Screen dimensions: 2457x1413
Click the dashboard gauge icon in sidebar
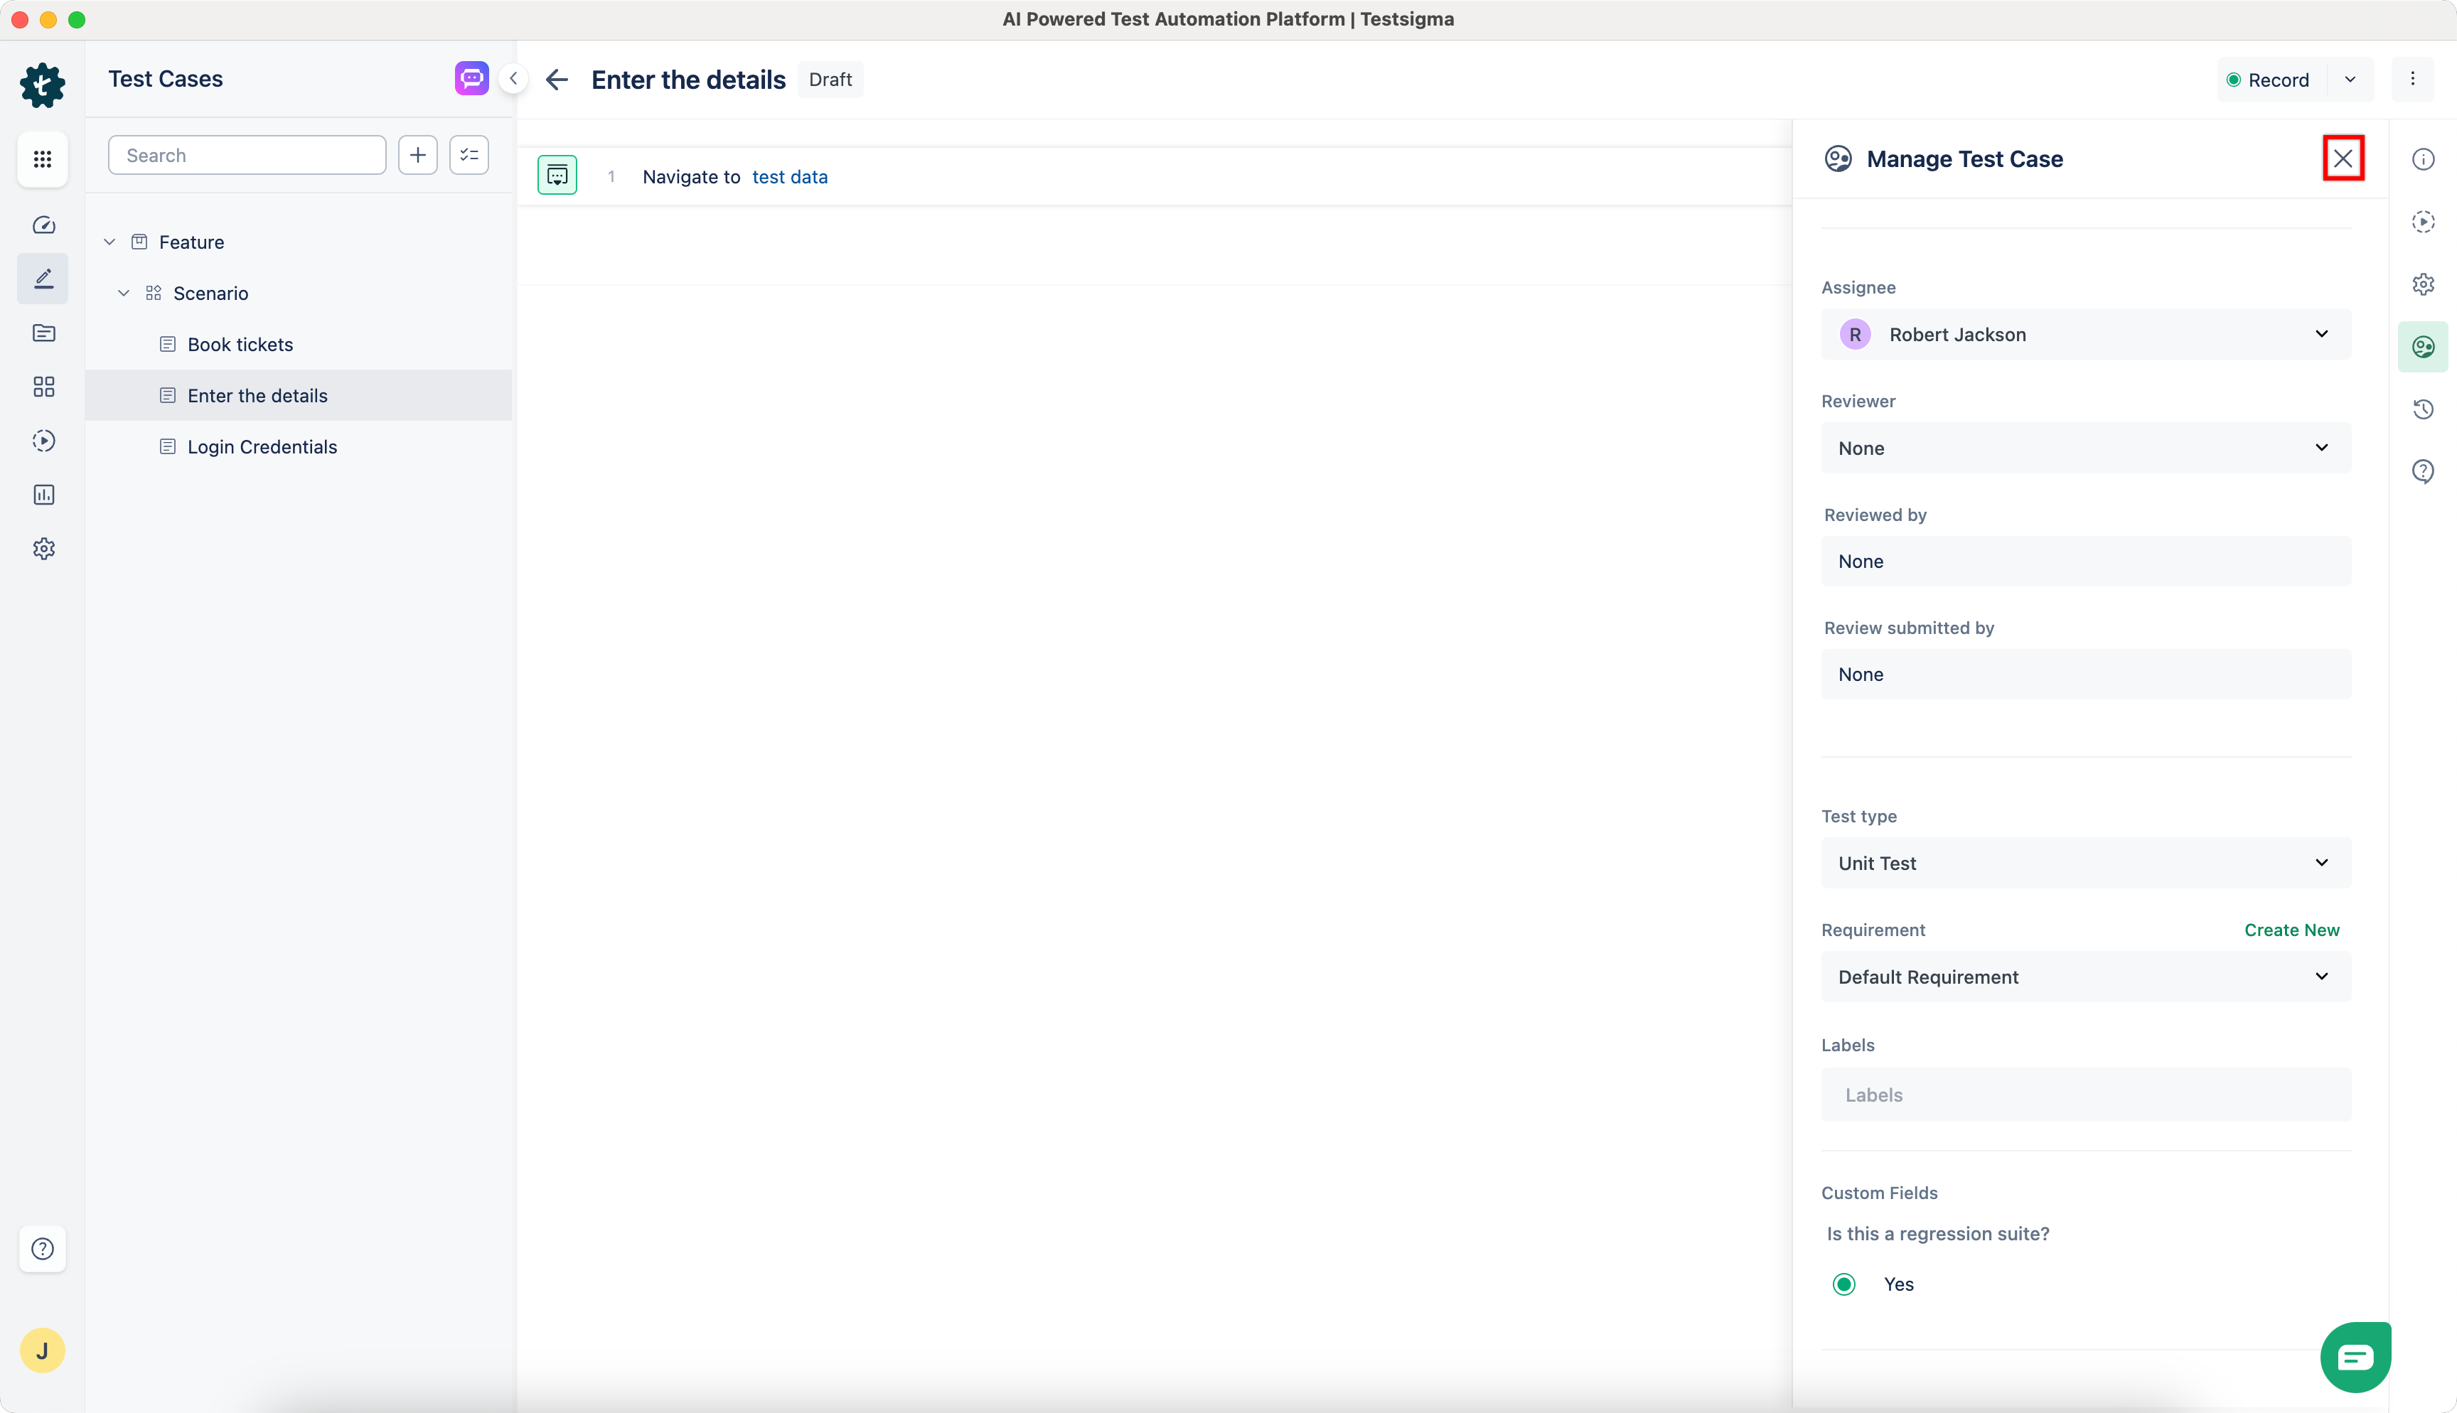pyautogui.click(x=43, y=225)
